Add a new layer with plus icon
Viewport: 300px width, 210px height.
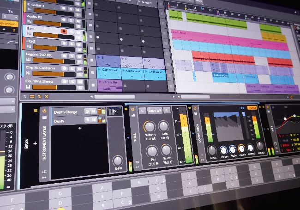[x=80, y=128]
